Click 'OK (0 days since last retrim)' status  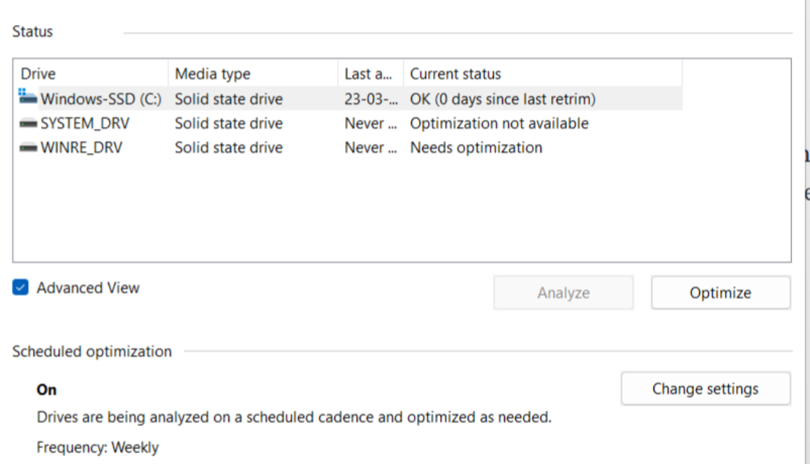502,99
